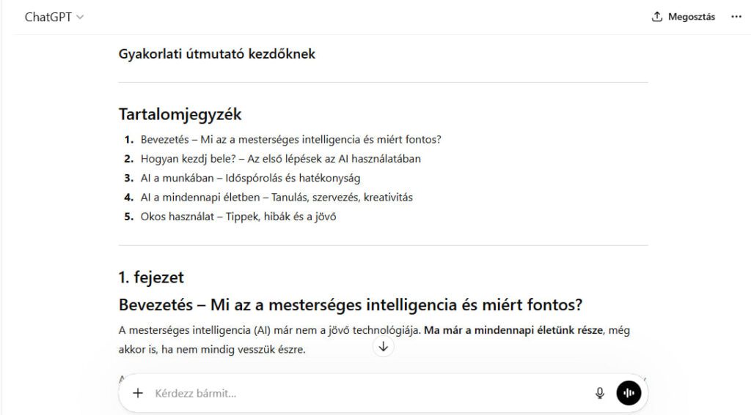Click the "1. fejezet" chapter heading
The image size is (751, 415).
(151, 277)
